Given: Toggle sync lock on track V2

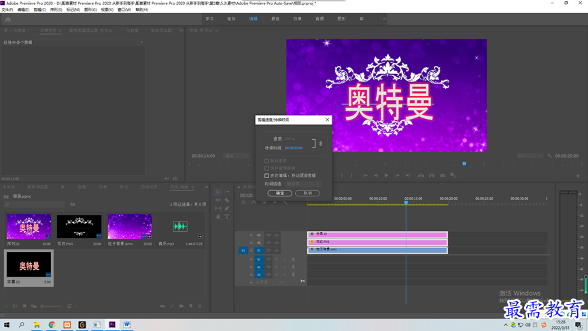Looking at the screenshot, I should point(269,243).
